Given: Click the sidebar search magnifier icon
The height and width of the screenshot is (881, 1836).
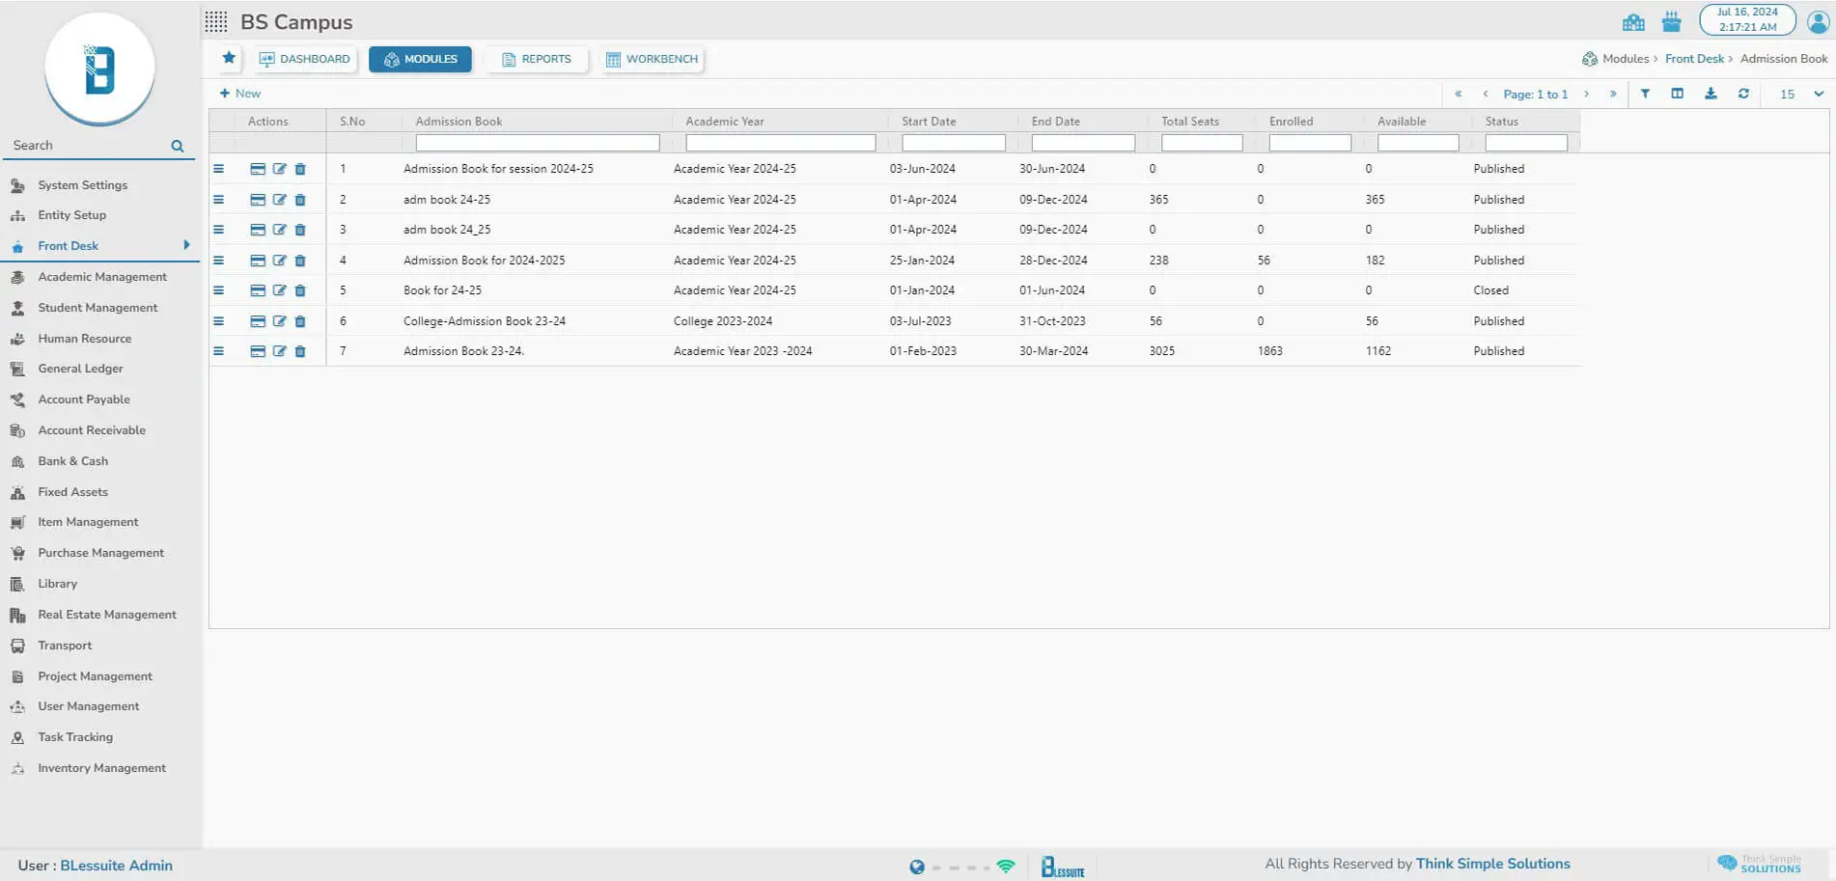Looking at the screenshot, I should 178,146.
